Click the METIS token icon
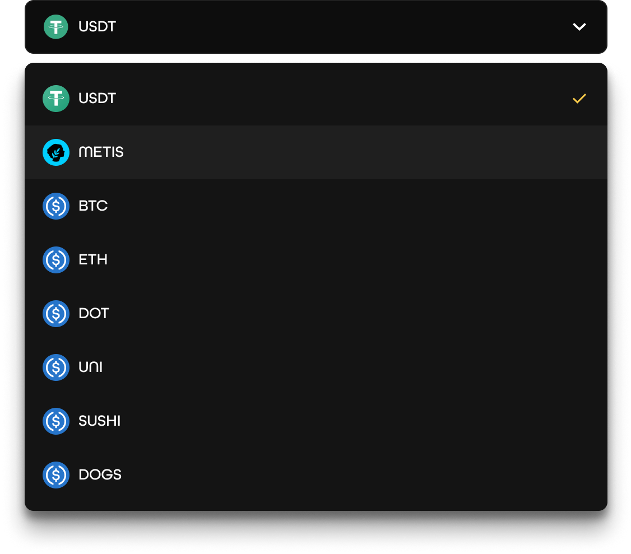631x554 pixels. pos(56,152)
